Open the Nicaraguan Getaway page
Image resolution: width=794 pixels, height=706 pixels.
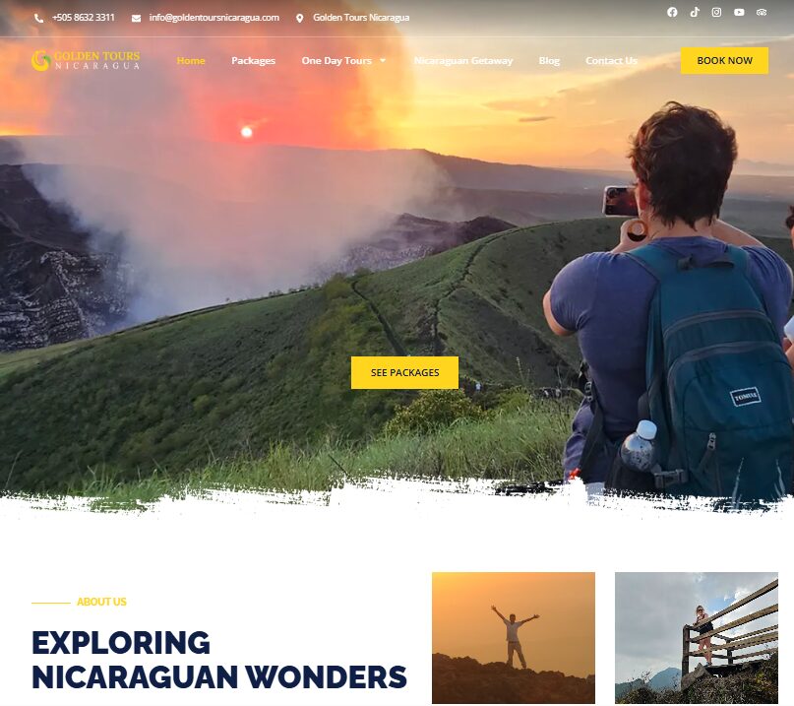coord(463,60)
